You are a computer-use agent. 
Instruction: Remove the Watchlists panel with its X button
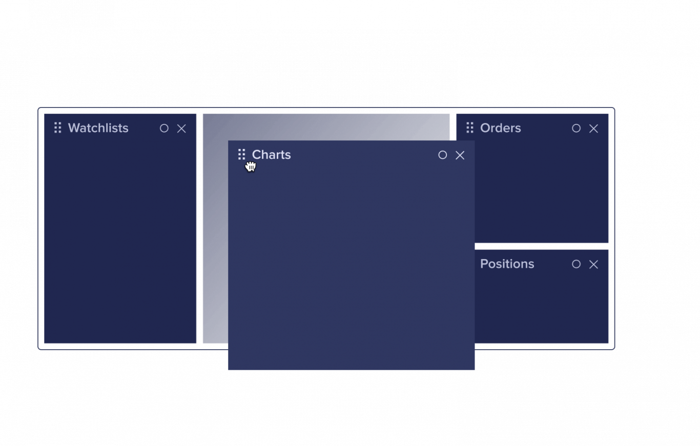point(181,128)
